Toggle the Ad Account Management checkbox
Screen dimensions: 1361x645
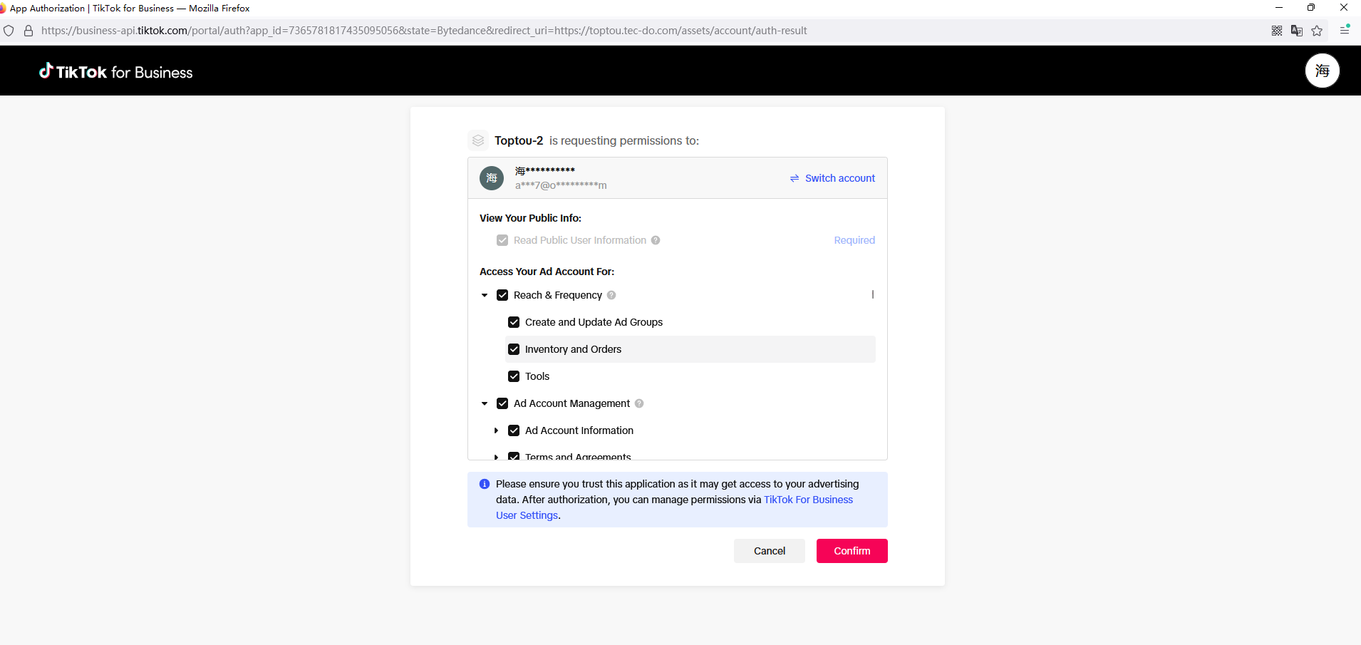click(502, 403)
